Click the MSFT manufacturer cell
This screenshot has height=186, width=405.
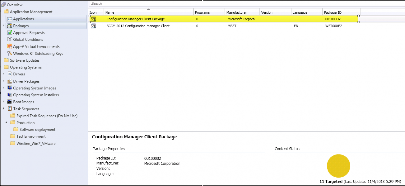coord(232,26)
